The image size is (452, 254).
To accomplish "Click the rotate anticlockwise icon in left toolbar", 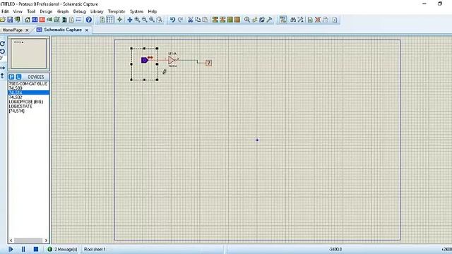I will (x=3, y=52).
